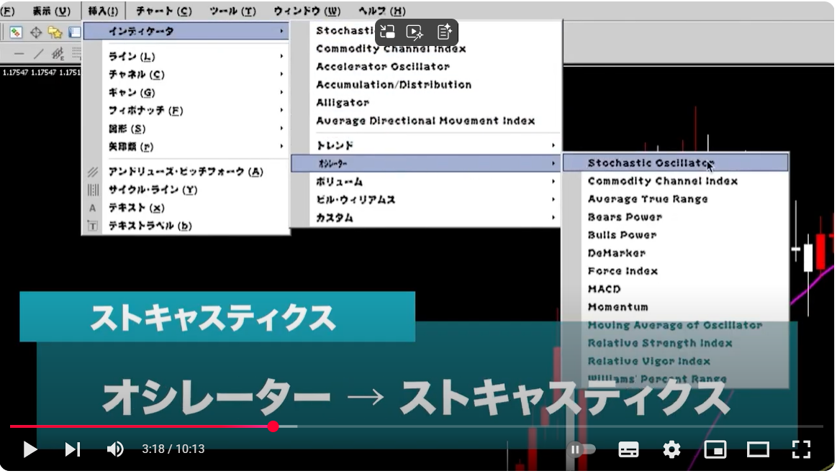Choose Bulls Power
Viewport: 837px width, 476px height.
pyautogui.click(x=675, y=236)
